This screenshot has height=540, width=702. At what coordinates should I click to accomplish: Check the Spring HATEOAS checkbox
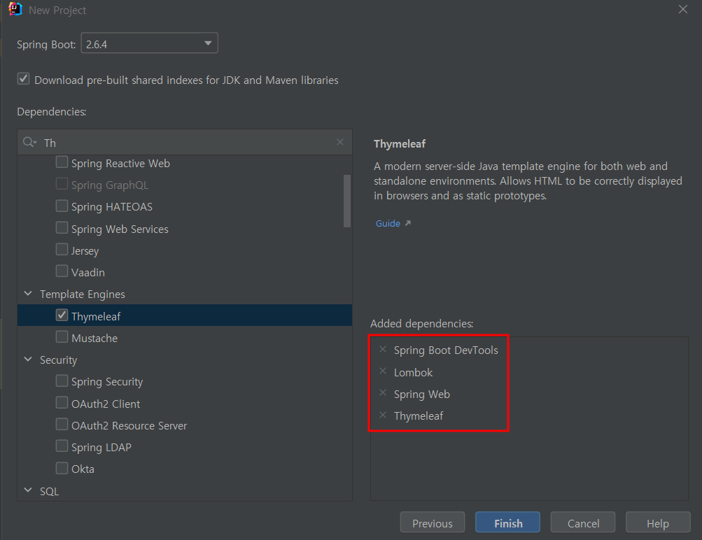click(x=62, y=206)
